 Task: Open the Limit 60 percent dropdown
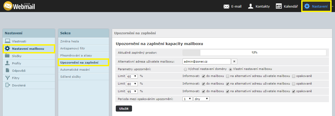tap(132, 76)
